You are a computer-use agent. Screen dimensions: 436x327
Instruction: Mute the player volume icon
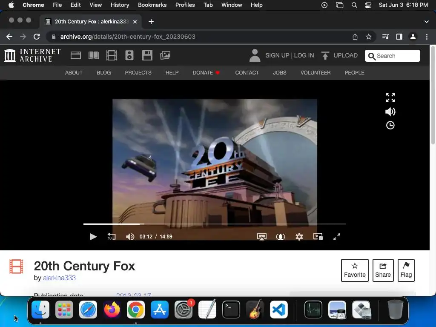(130, 237)
